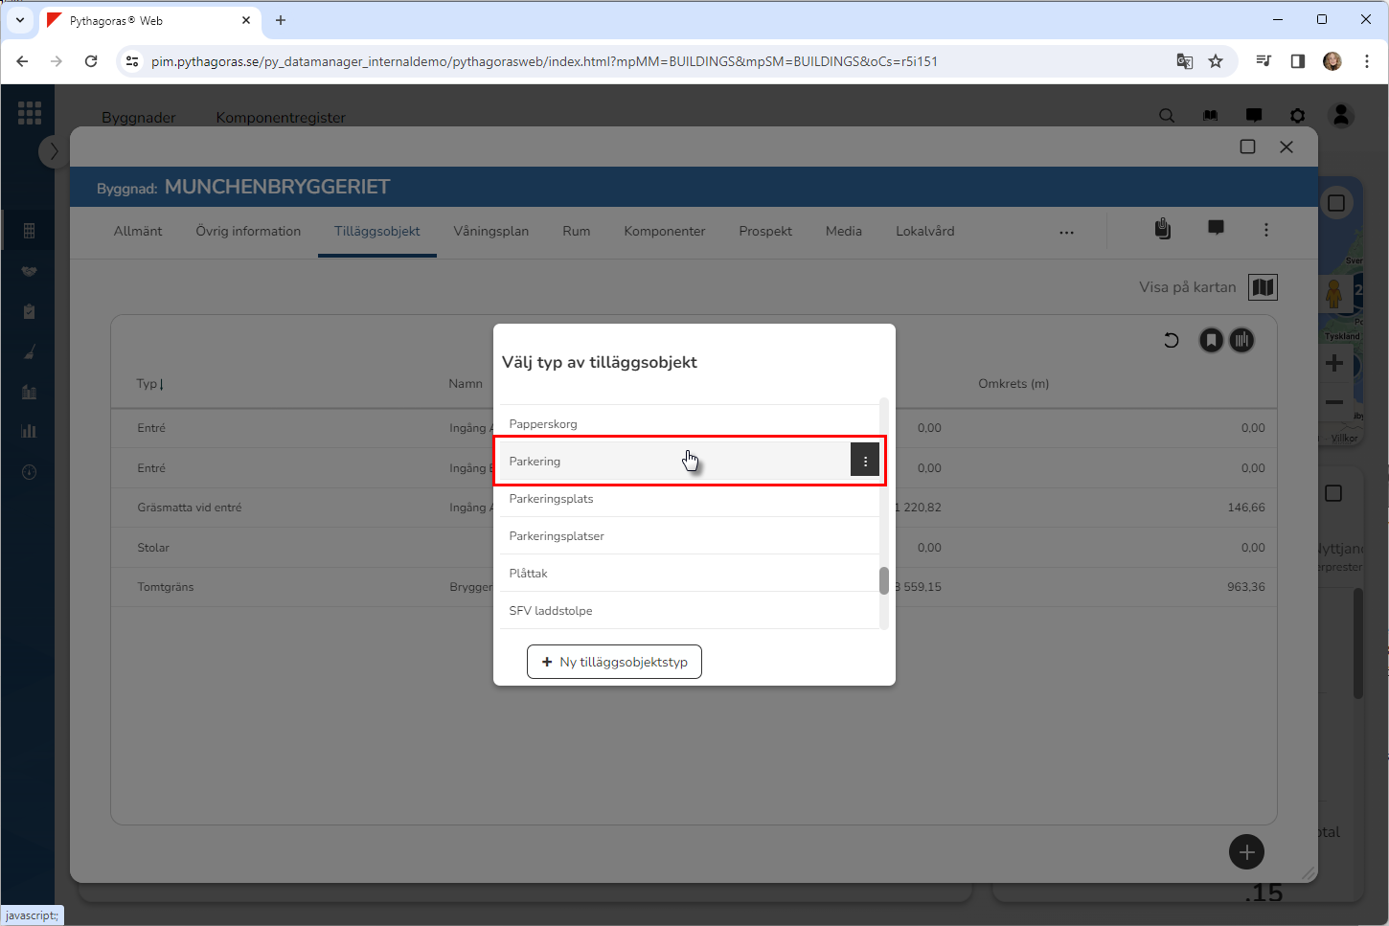Screen dimensions: 1389x926
Task: Expand more tabs with the ellipsis
Action: (x=1066, y=232)
